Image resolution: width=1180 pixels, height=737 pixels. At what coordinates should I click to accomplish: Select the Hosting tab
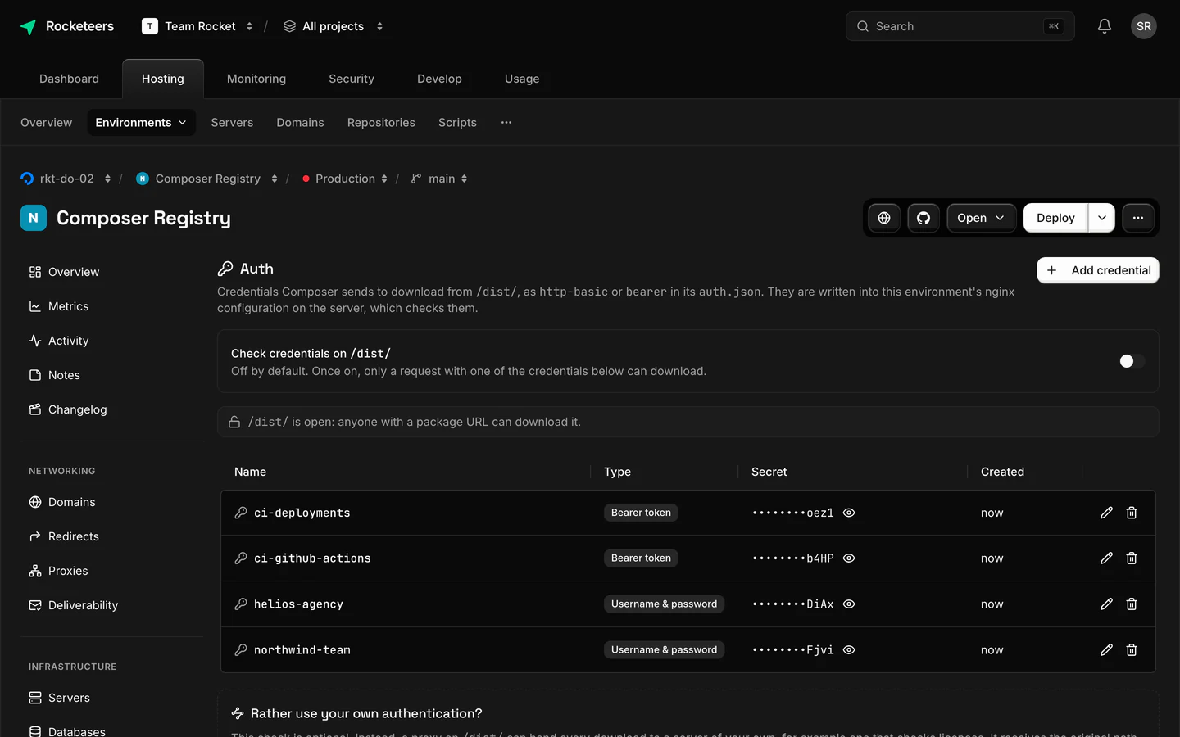click(163, 79)
